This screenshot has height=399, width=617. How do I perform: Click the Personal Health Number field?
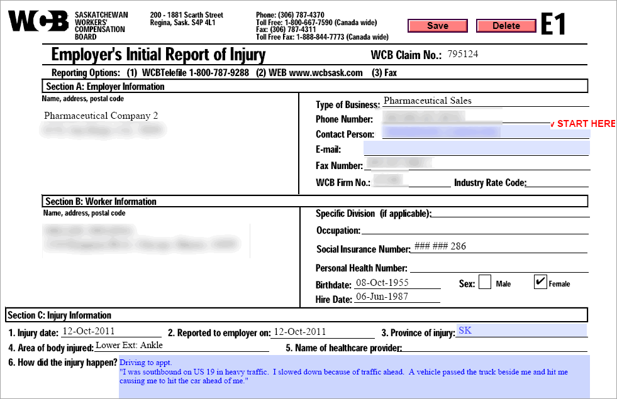499,267
